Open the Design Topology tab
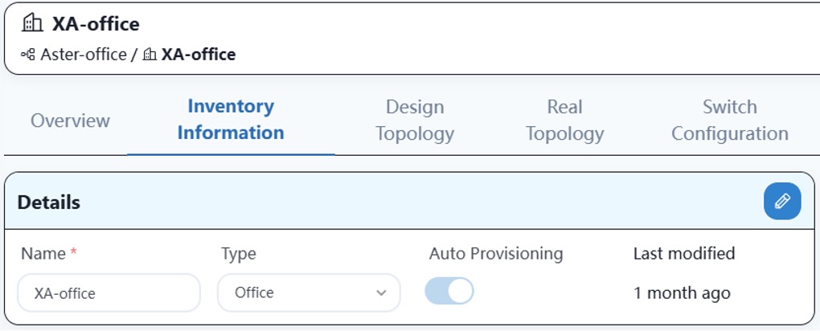Image resolution: width=820 pixels, height=331 pixels. click(x=415, y=121)
